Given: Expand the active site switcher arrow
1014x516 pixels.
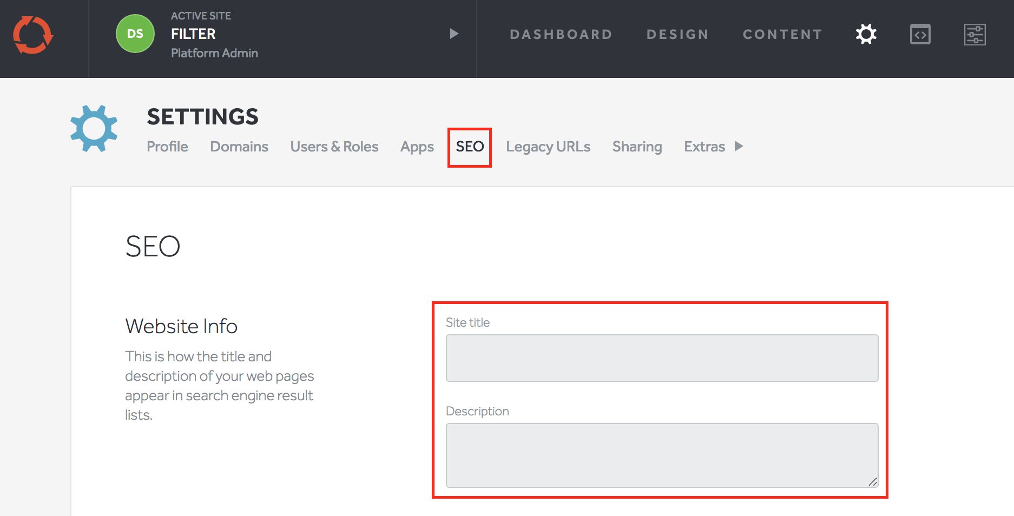Looking at the screenshot, I should tap(454, 34).
